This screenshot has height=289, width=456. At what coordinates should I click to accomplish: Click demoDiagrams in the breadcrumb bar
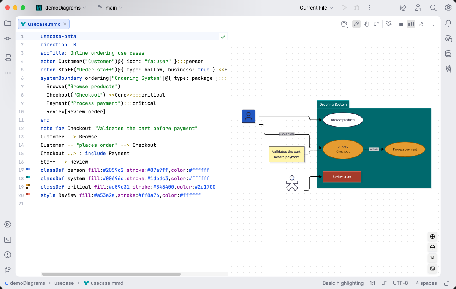pyautogui.click(x=25, y=283)
